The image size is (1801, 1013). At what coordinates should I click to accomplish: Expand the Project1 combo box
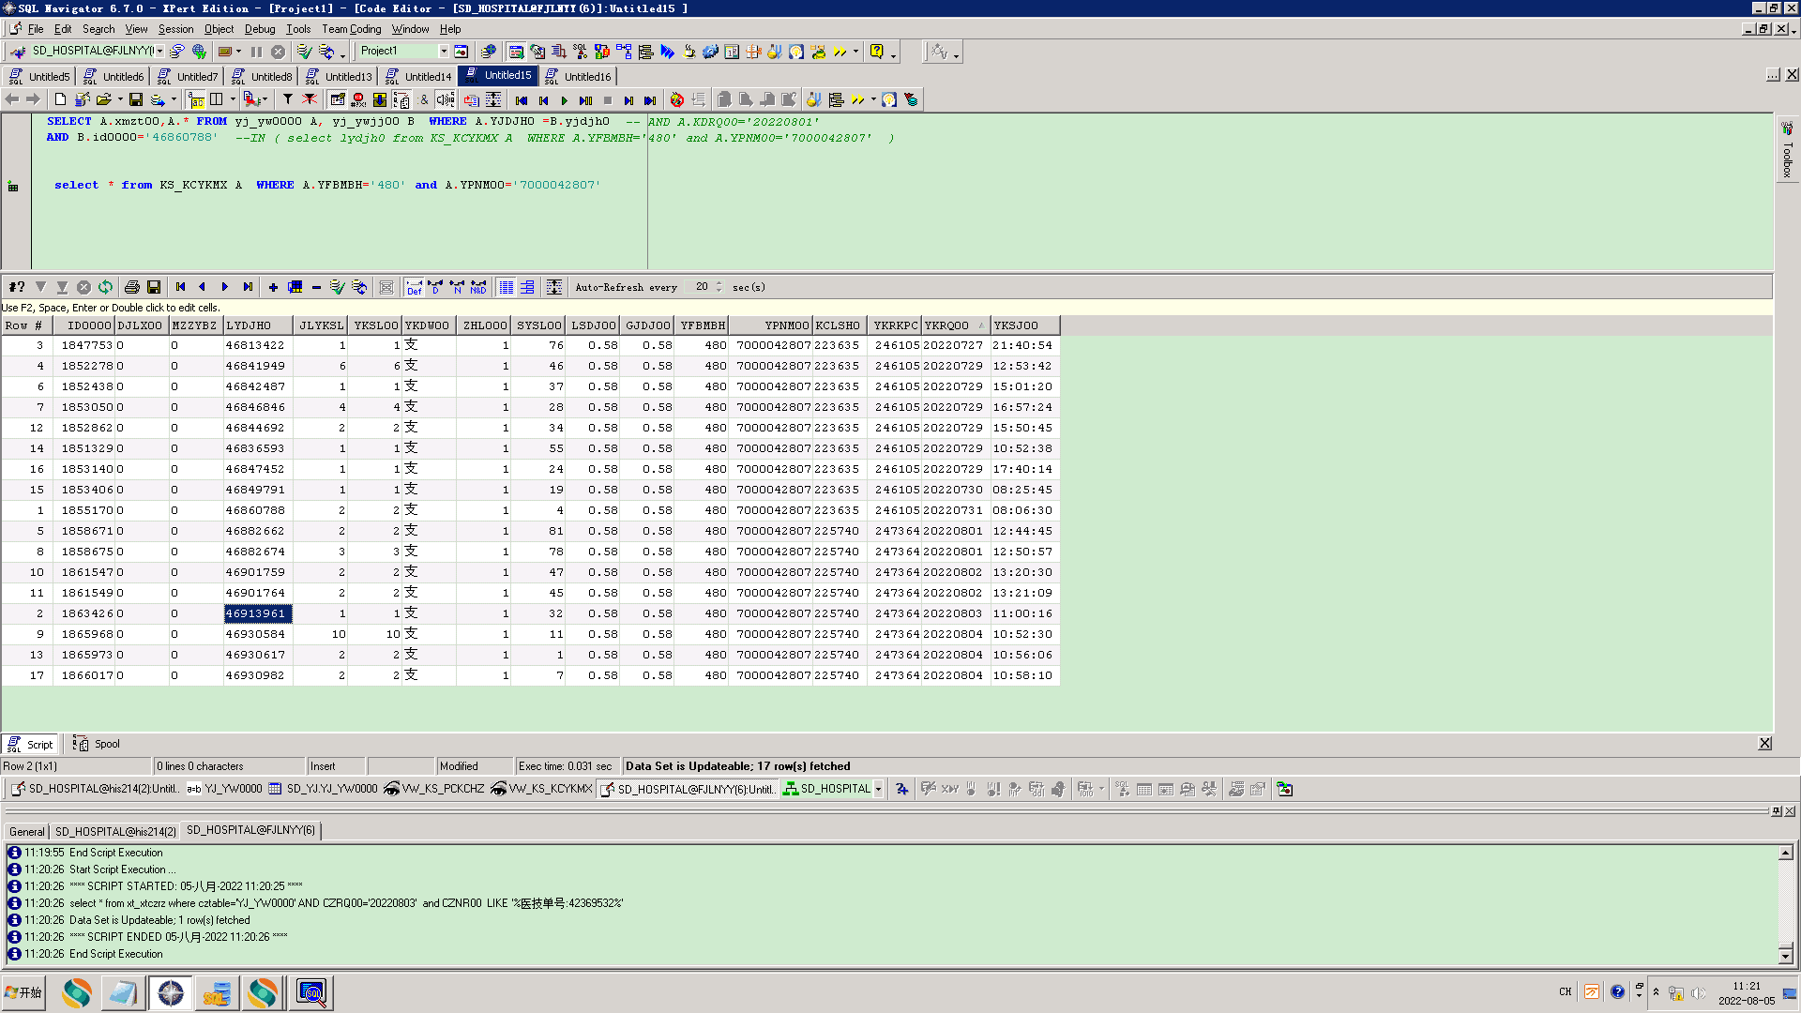click(x=444, y=52)
